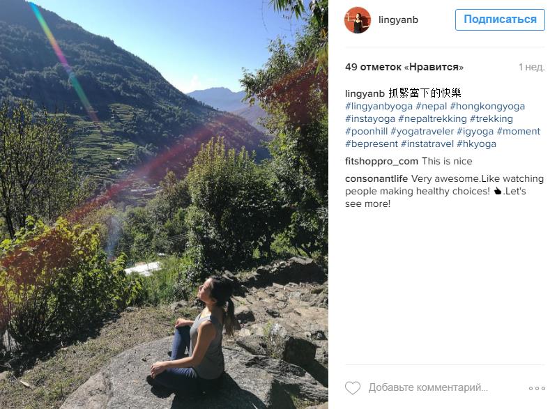Open the #hongkongyoga hashtag

[x=487, y=106]
